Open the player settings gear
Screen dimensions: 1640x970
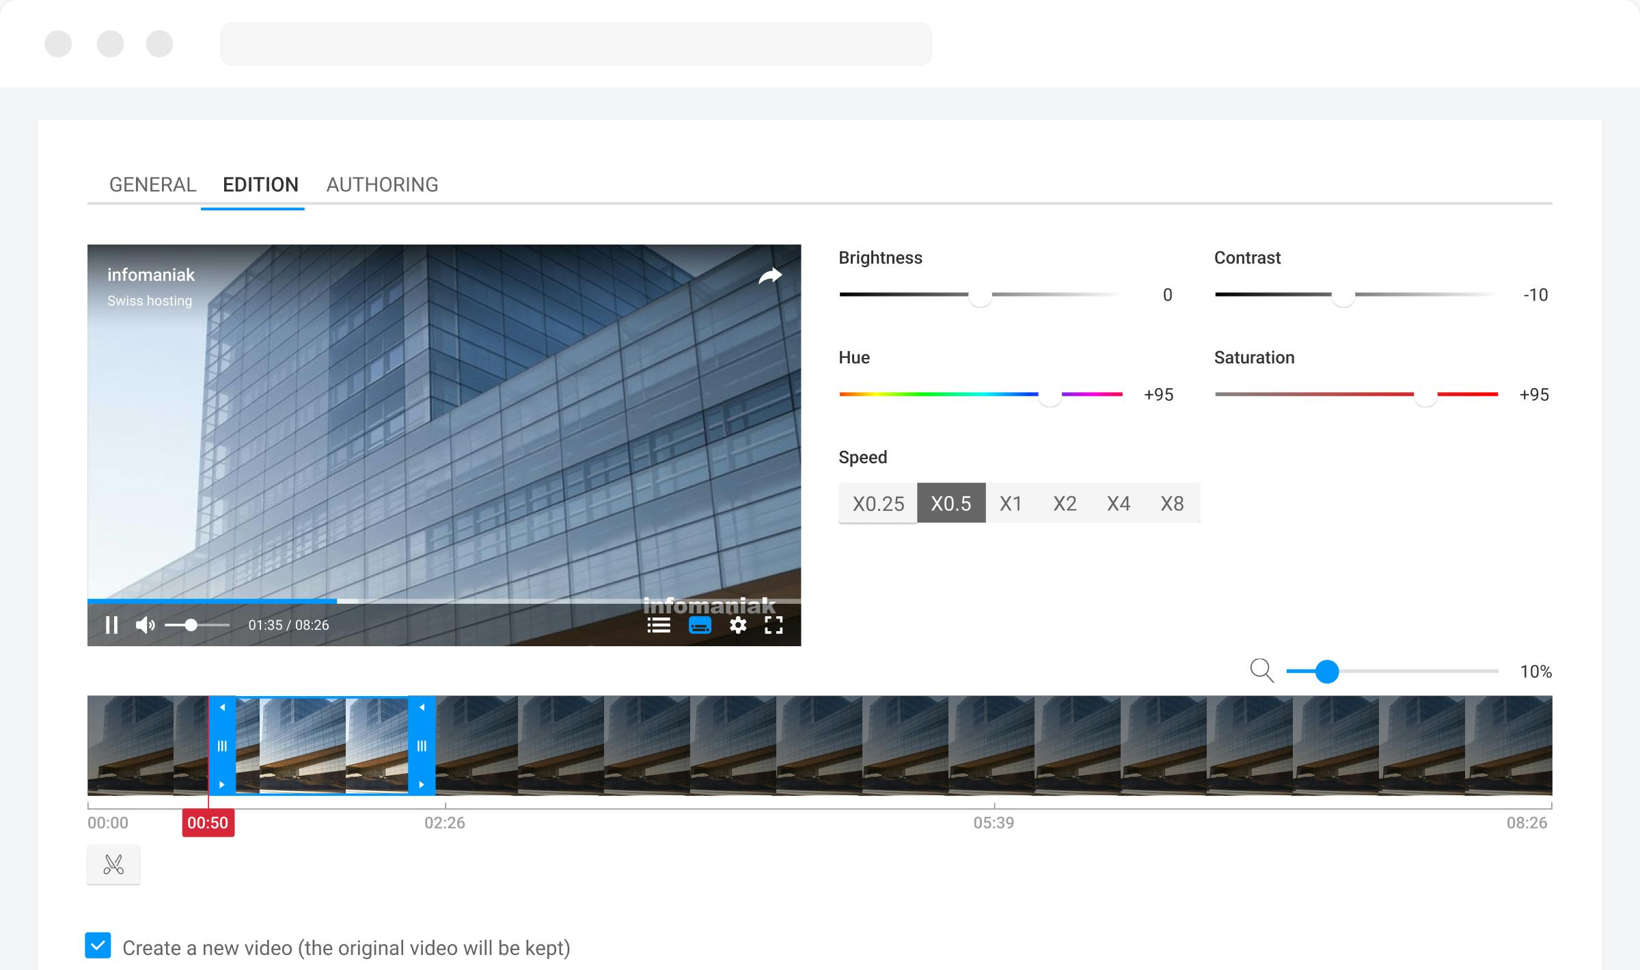tap(738, 624)
